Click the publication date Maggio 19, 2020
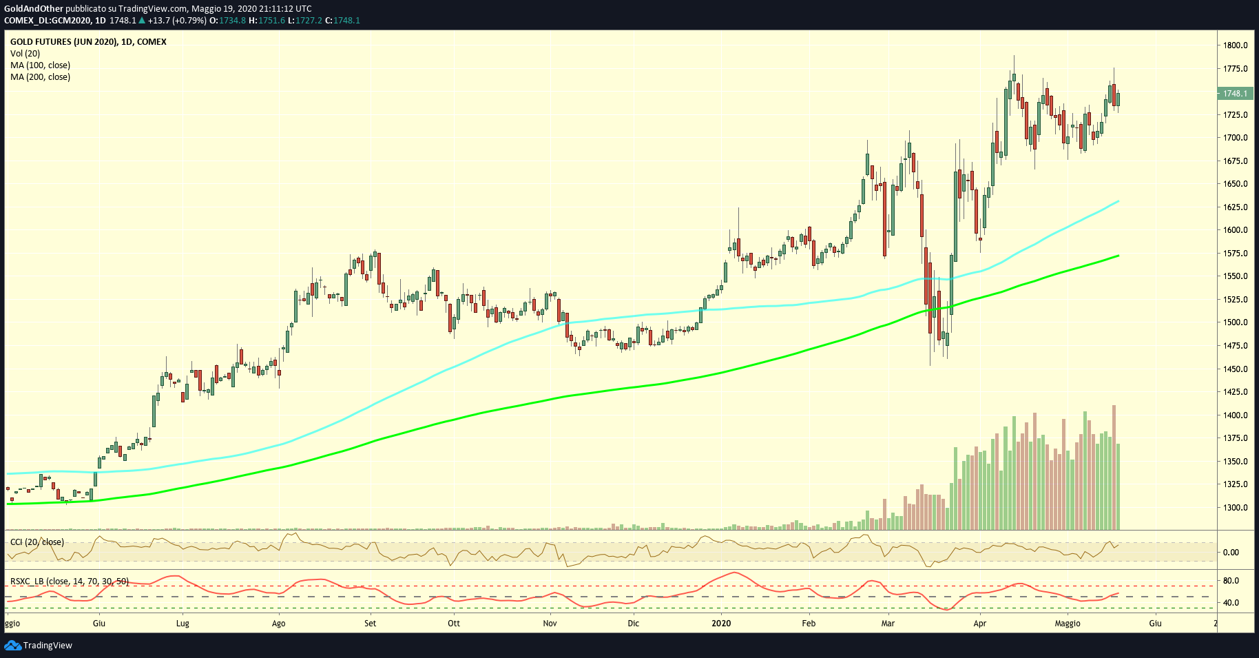The image size is (1259, 658). [225, 9]
